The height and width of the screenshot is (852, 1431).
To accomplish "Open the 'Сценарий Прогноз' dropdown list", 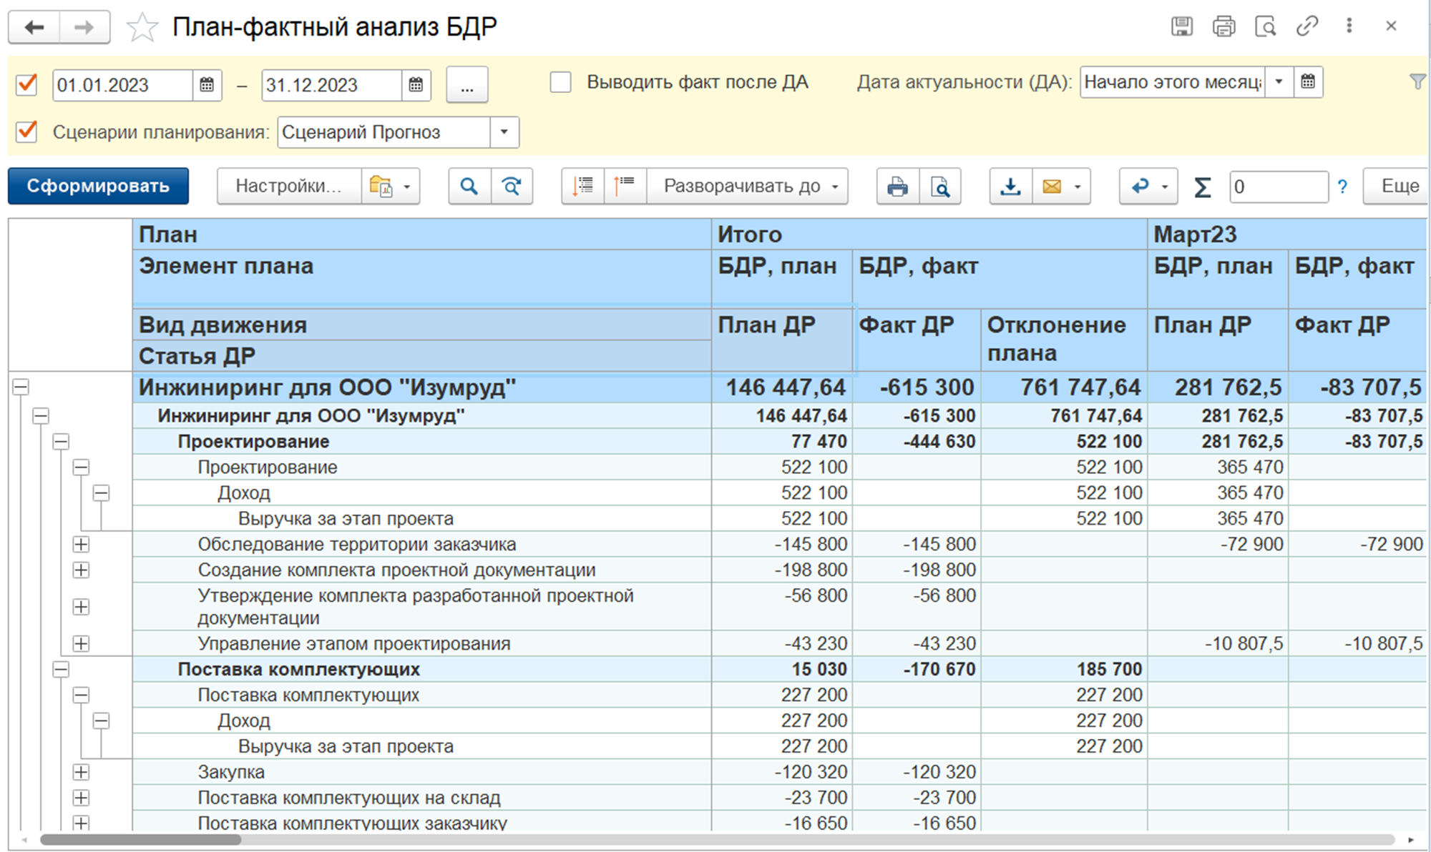I will 504,132.
